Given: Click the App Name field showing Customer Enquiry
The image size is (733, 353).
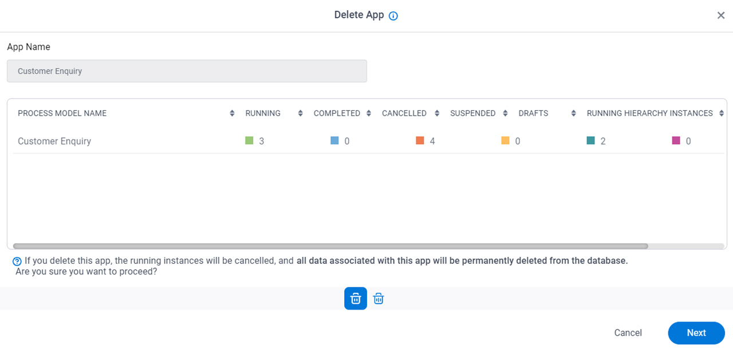Looking at the screenshot, I should [187, 71].
